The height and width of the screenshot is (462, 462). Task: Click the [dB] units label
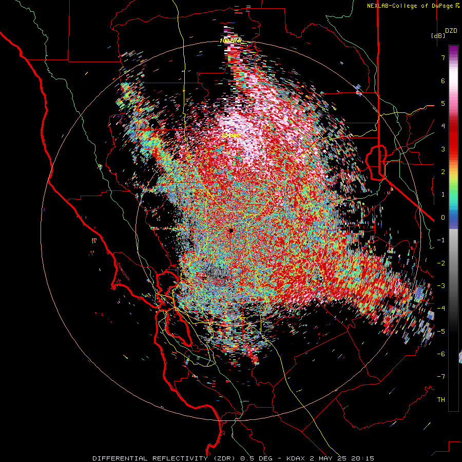coord(437,35)
